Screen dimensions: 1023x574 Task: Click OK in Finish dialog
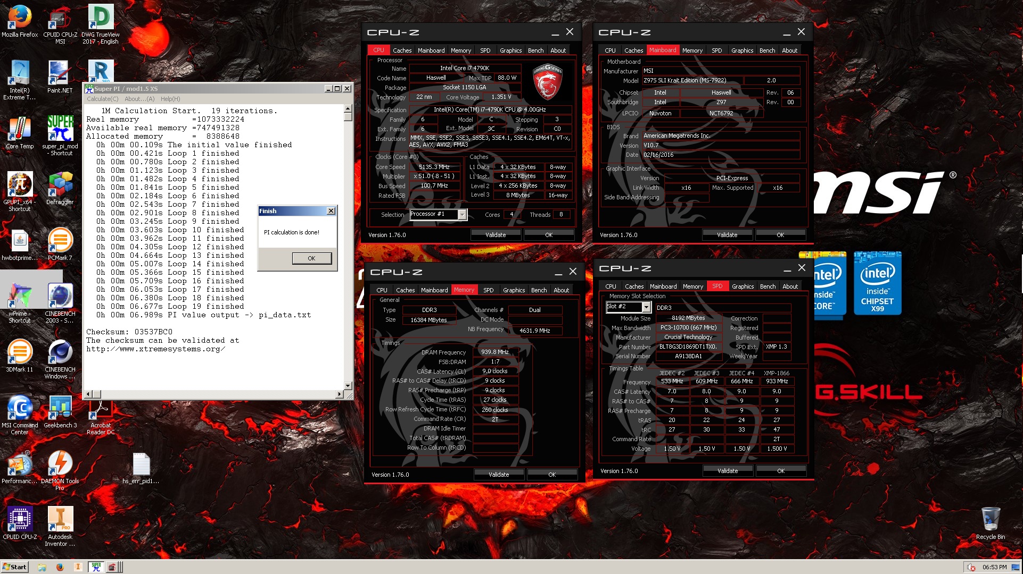311,258
